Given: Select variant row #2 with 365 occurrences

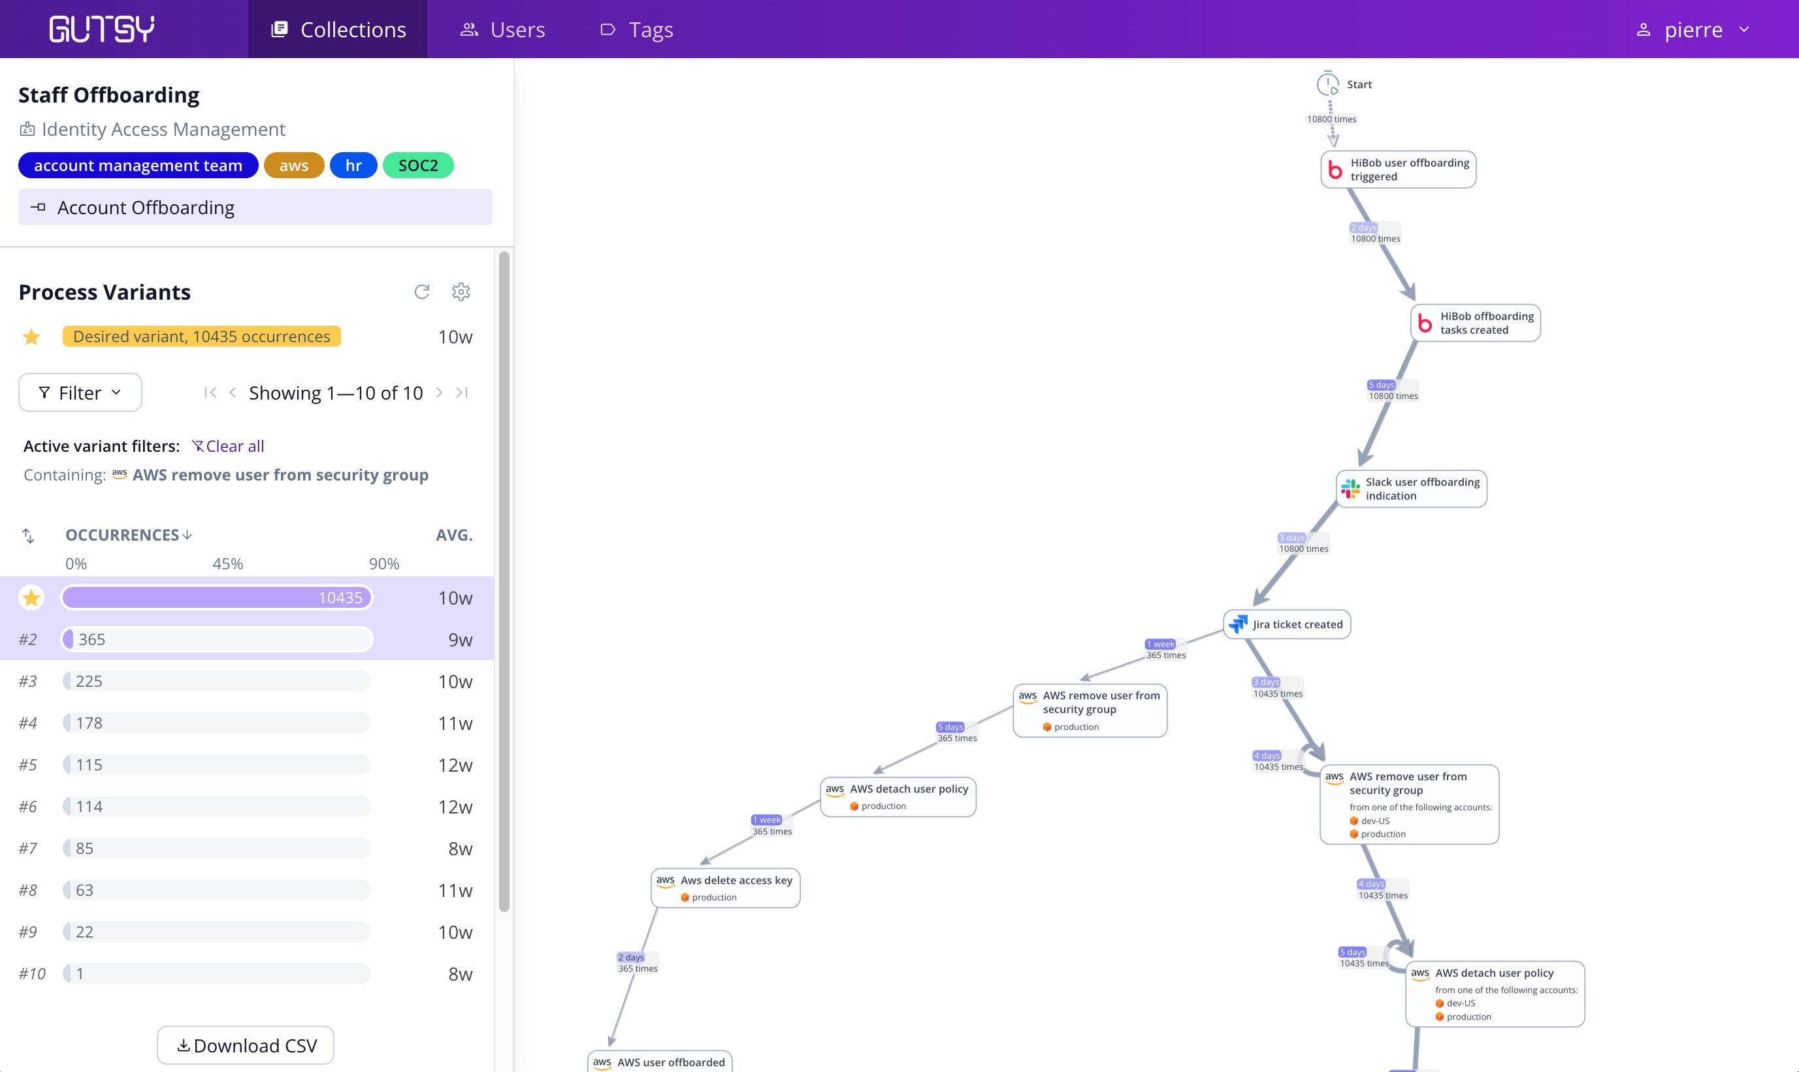Looking at the screenshot, I should tap(217, 638).
